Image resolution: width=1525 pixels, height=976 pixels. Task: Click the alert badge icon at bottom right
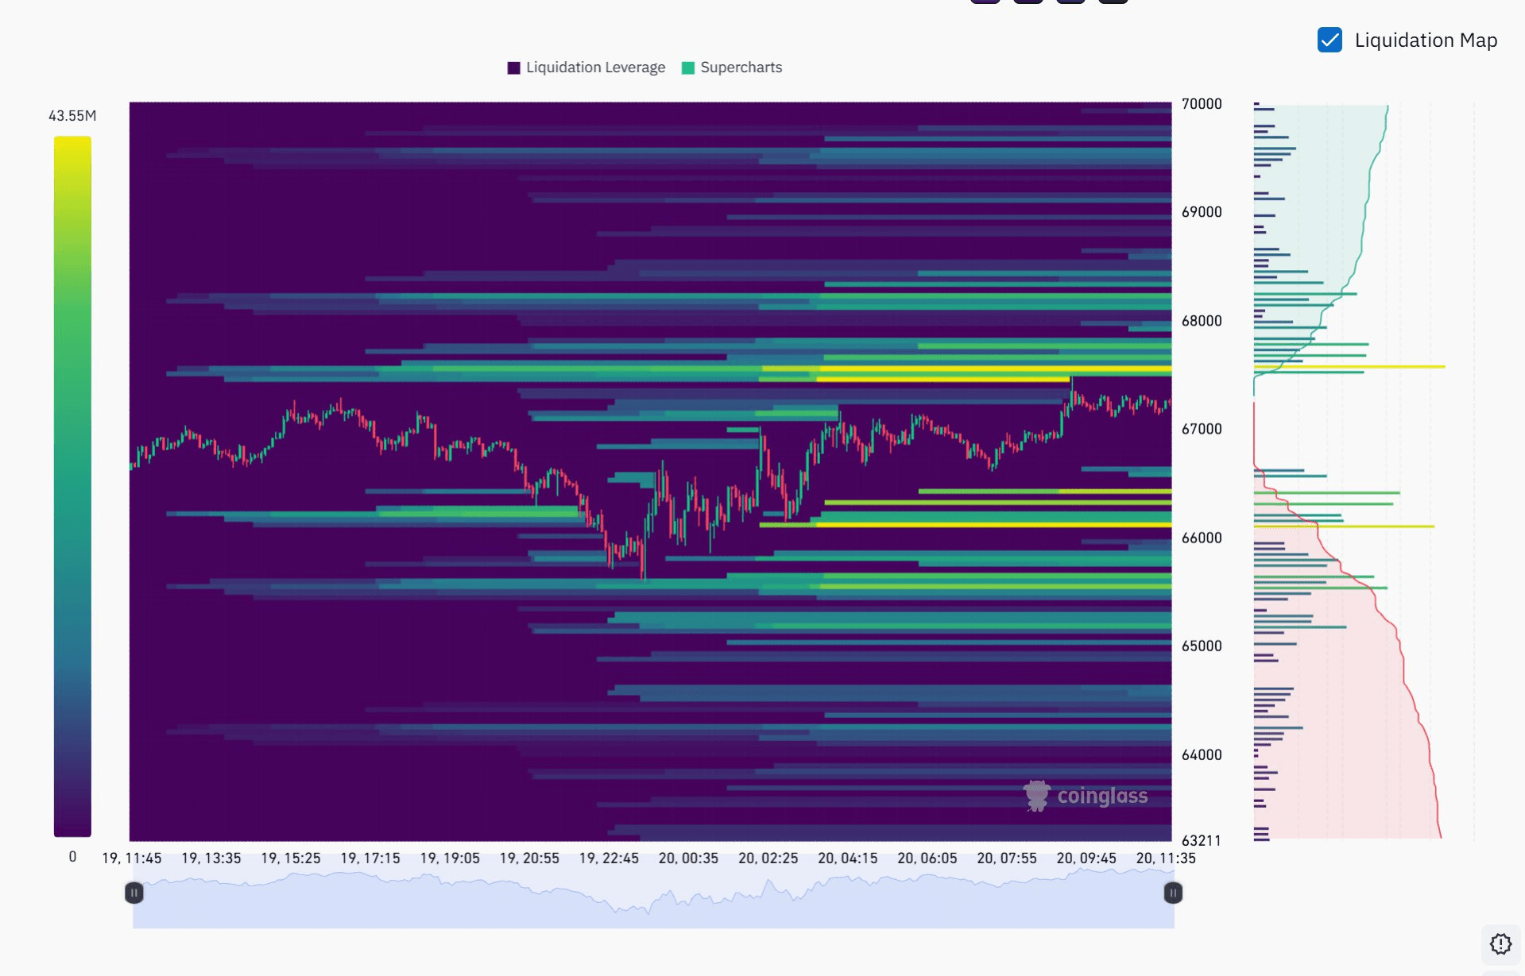(x=1500, y=943)
